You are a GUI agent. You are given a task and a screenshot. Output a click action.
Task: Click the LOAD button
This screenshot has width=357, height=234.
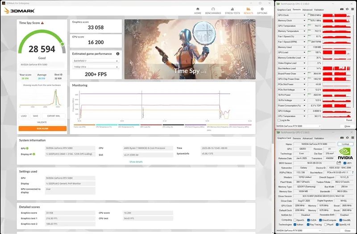24,116
